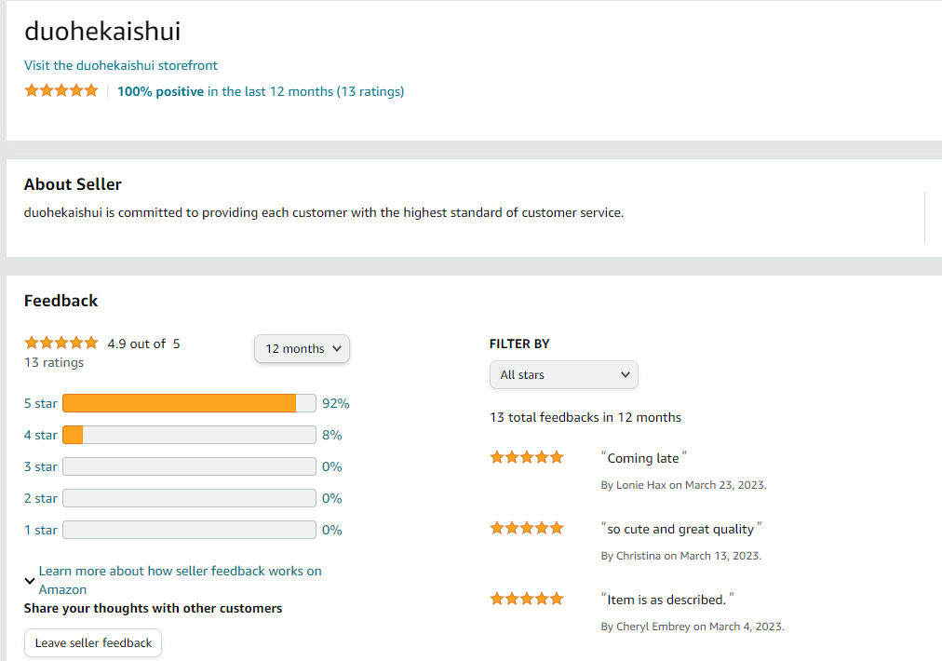Select the 5 star rating row label
Screen dimensions: 942x661
click(x=41, y=403)
